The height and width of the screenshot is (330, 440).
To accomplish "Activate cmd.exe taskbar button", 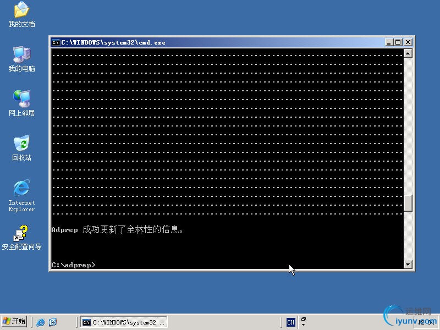I will tap(124, 322).
